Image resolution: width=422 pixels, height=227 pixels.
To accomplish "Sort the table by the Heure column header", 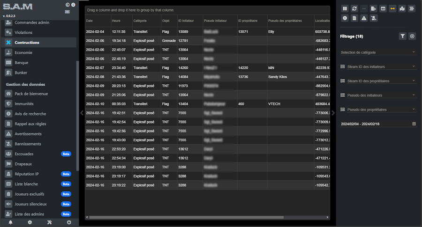I will (x=116, y=21).
